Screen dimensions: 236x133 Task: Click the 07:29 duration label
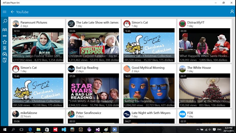pyautogui.click(x=72, y=76)
